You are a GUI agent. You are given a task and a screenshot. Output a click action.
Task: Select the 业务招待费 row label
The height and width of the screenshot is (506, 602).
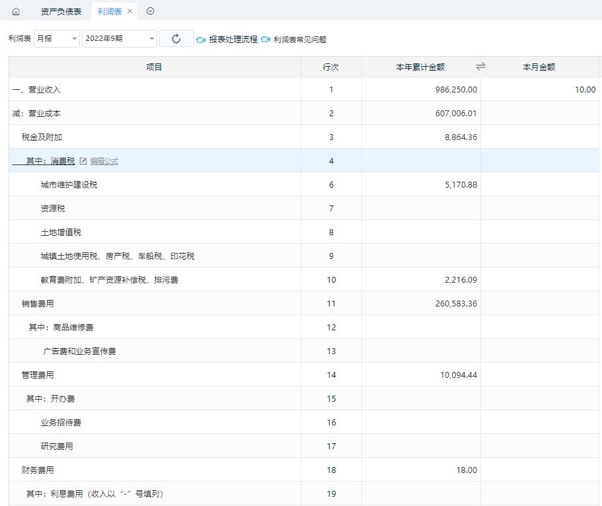[61, 423]
